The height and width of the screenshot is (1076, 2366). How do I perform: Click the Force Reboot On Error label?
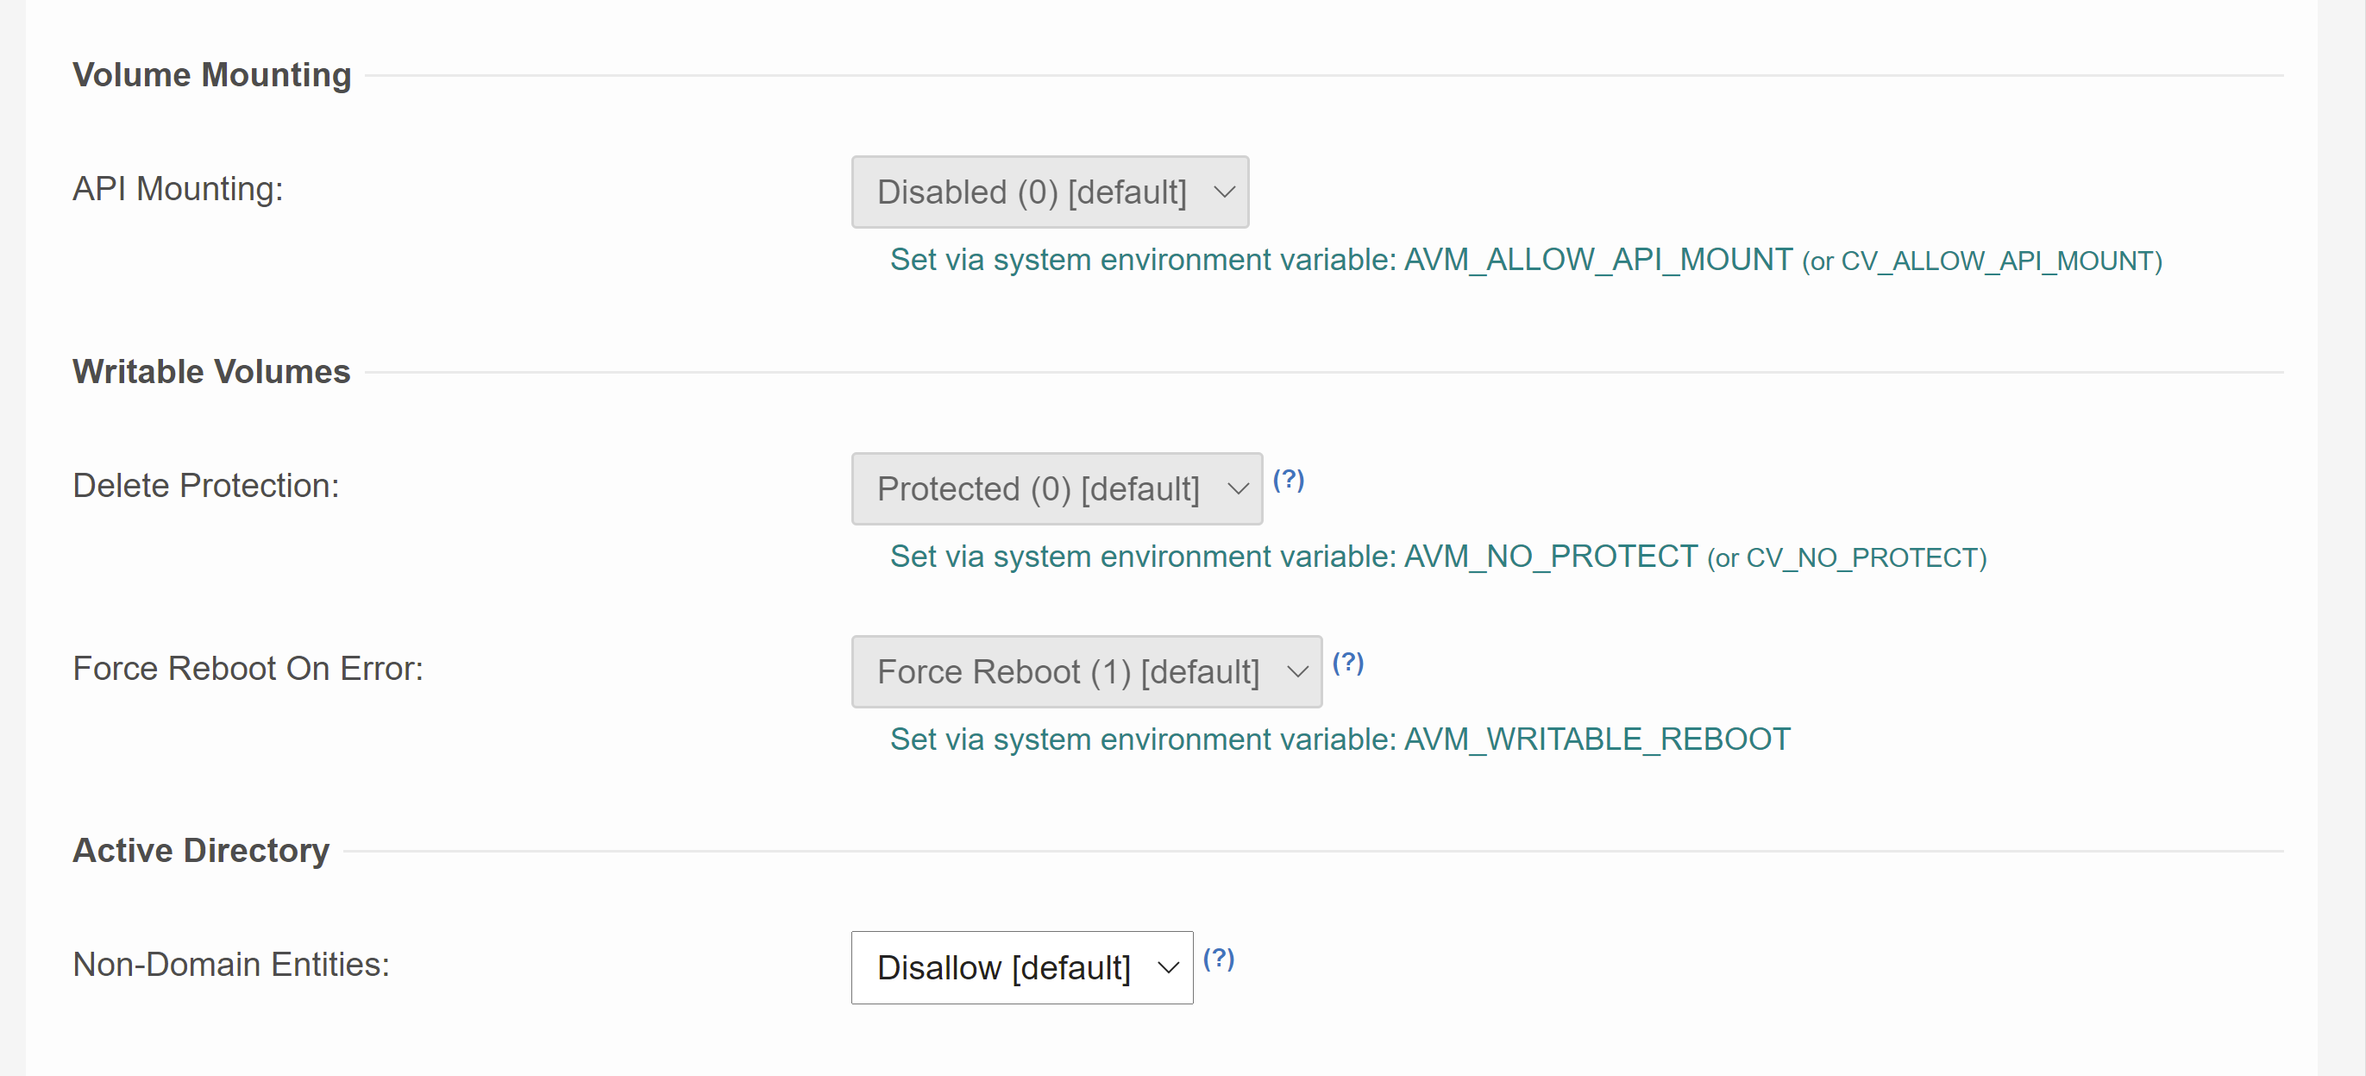[248, 668]
